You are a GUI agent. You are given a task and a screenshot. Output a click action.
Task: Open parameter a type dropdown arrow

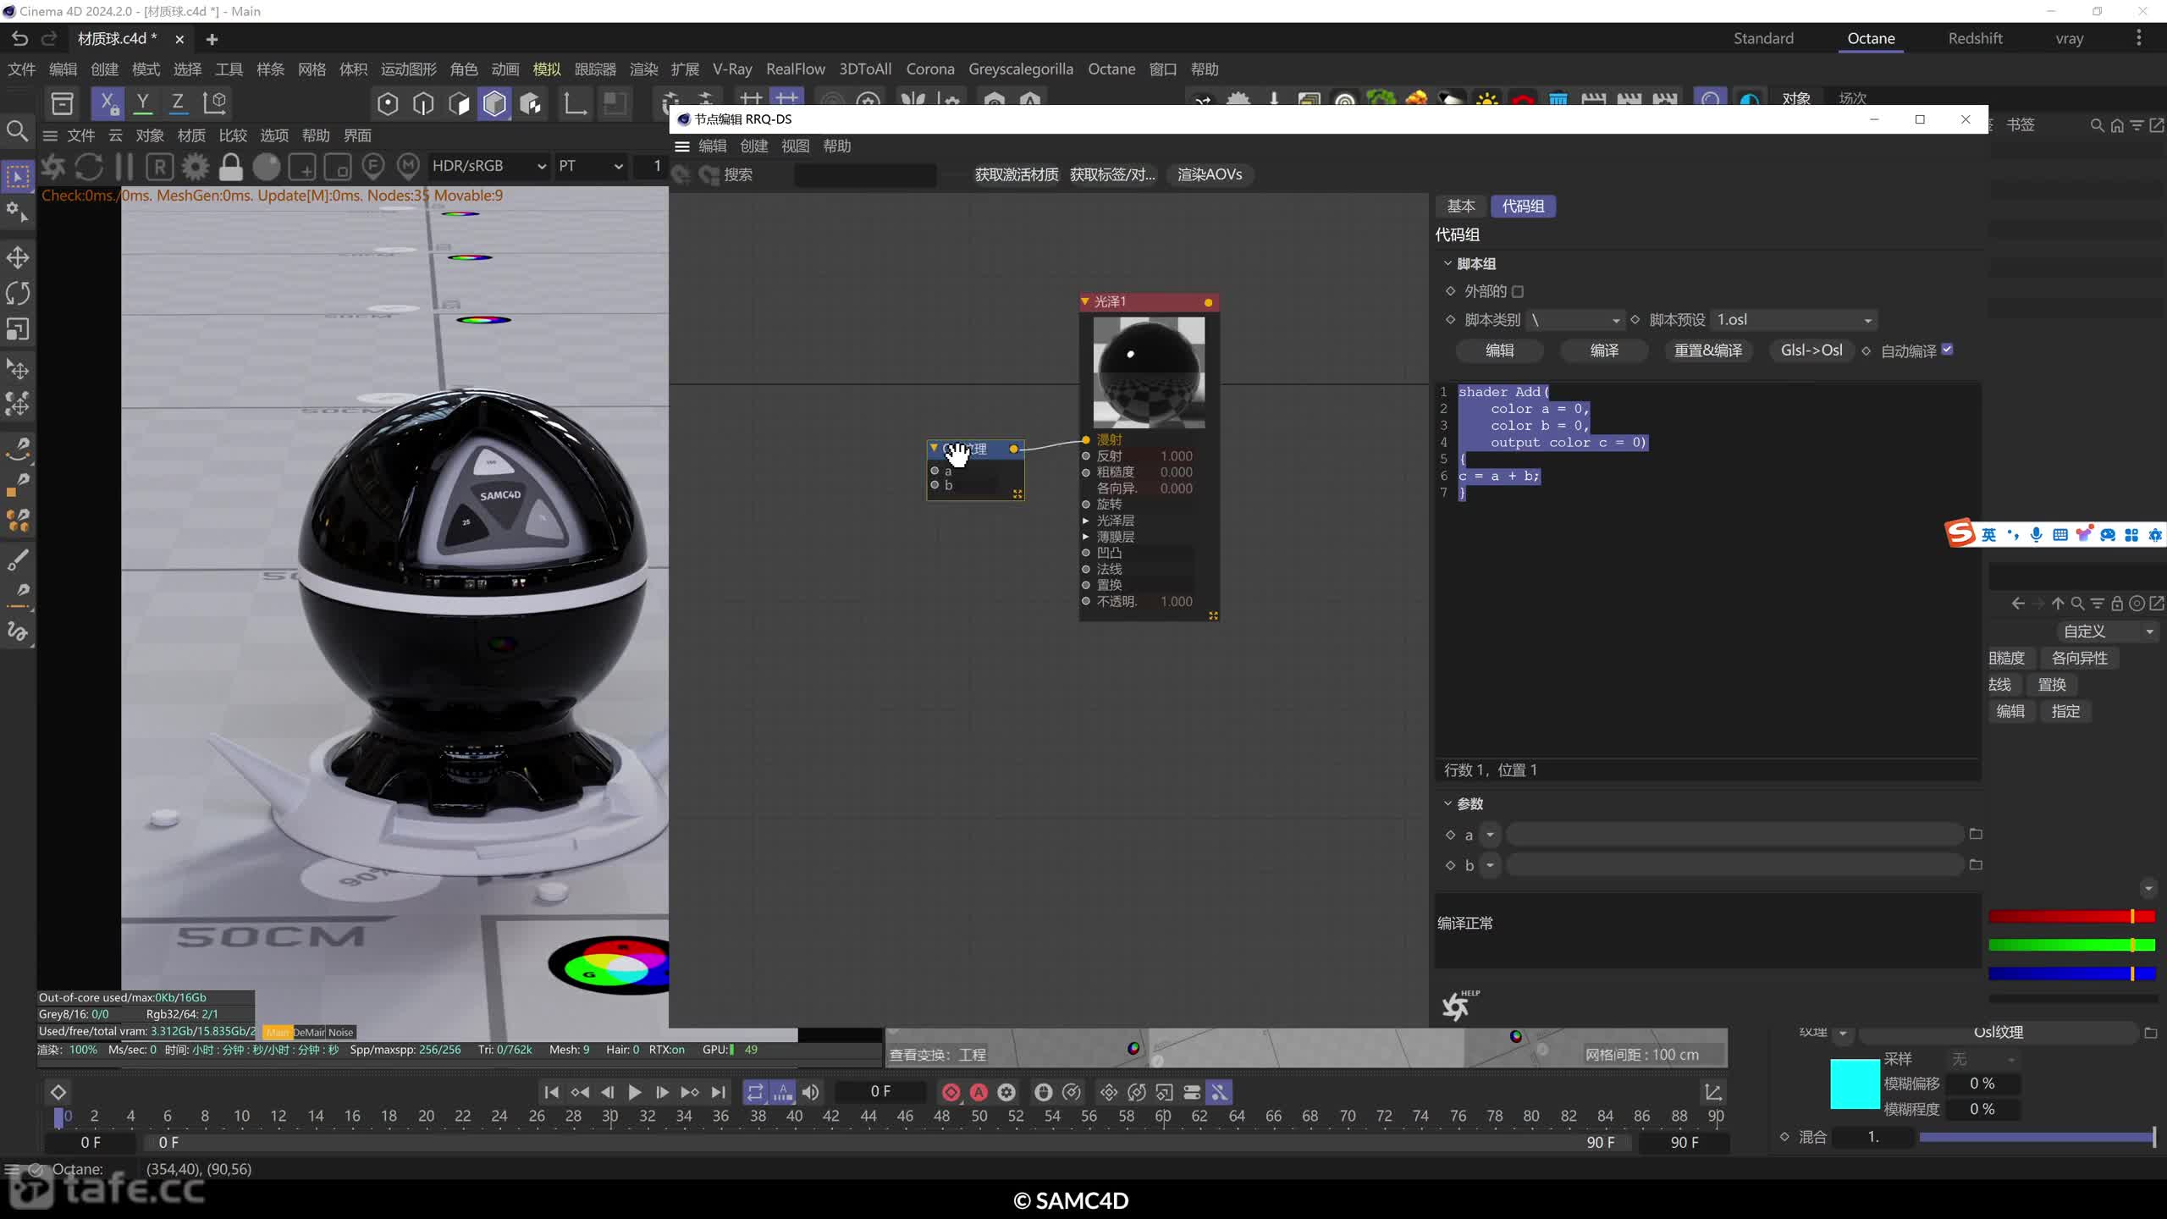click(x=1490, y=835)
